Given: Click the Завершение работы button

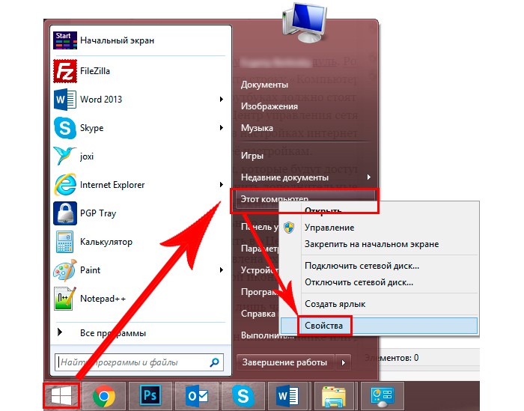Looking at the screenshot, I should pyautogui.click(x=285, y=362).
